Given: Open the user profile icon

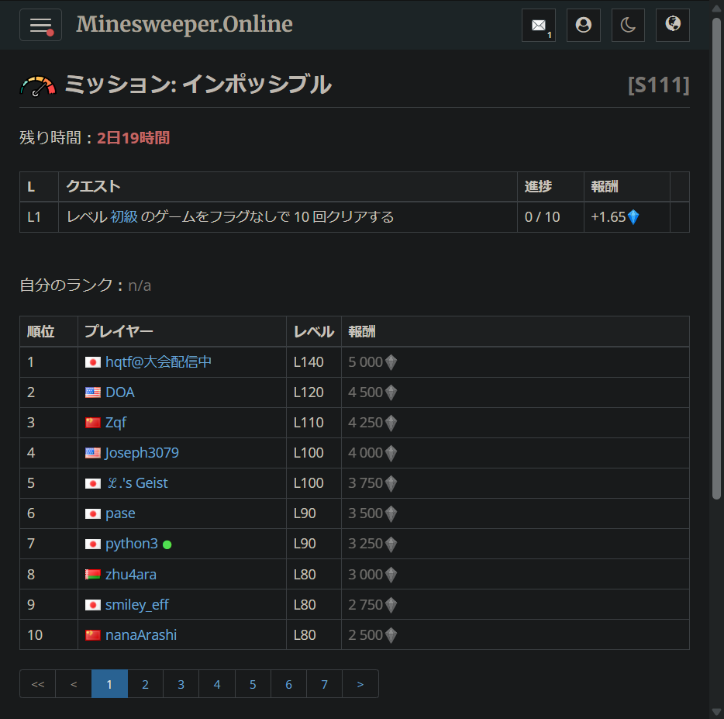Looking at the screenshot, I should click(x=584, y=25).
